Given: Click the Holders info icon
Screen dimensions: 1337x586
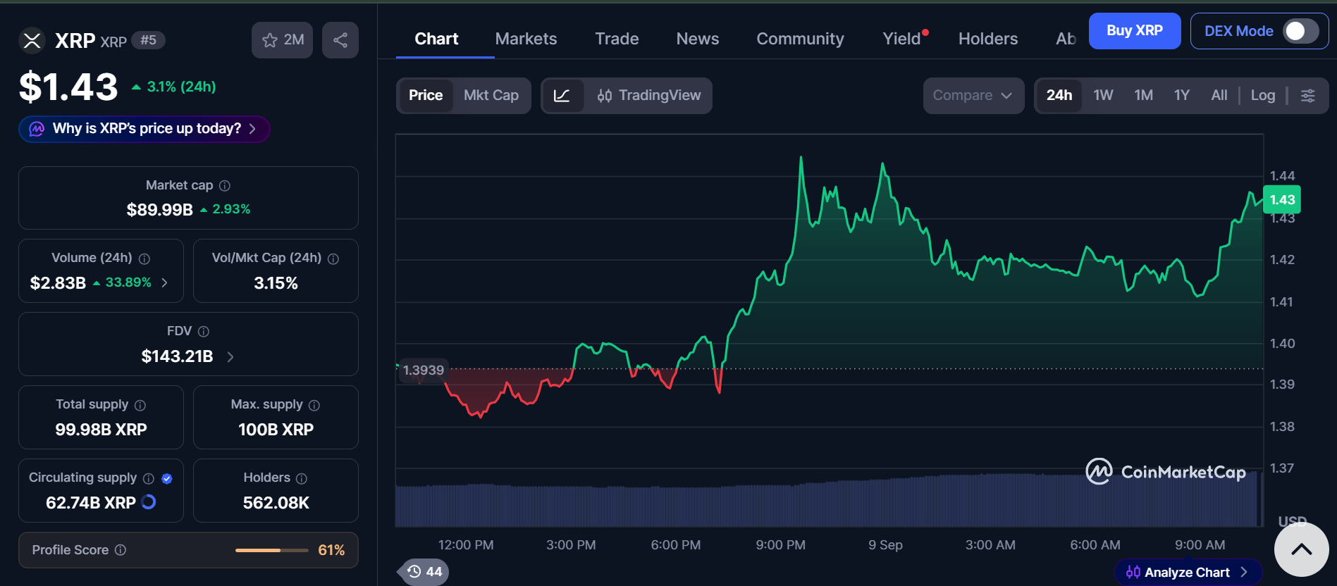Looking at the screenshot, I should (302, 479).
